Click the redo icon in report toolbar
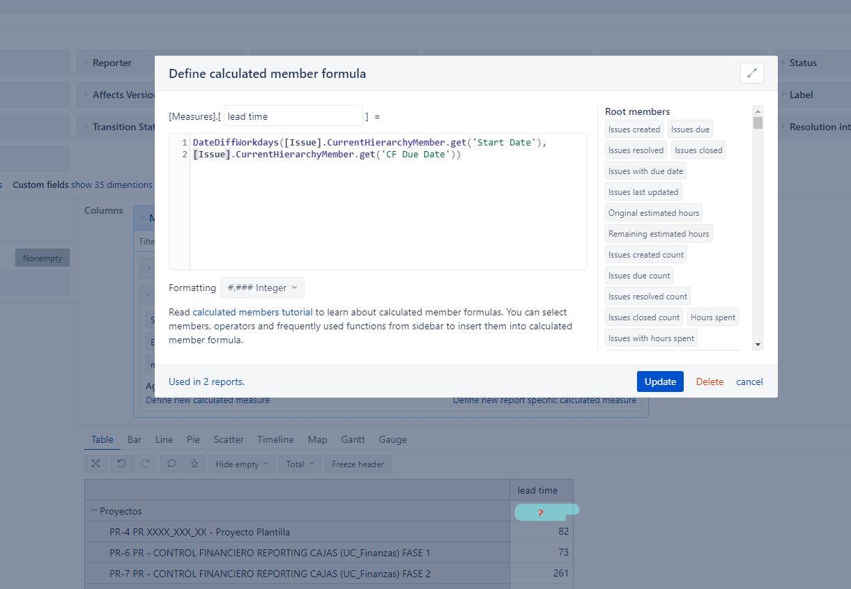This screenshot has height=589, width=851. [x=145, y=464]
